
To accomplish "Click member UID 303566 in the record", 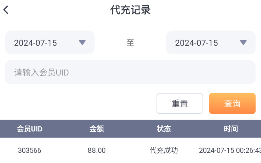I will 30,150.
